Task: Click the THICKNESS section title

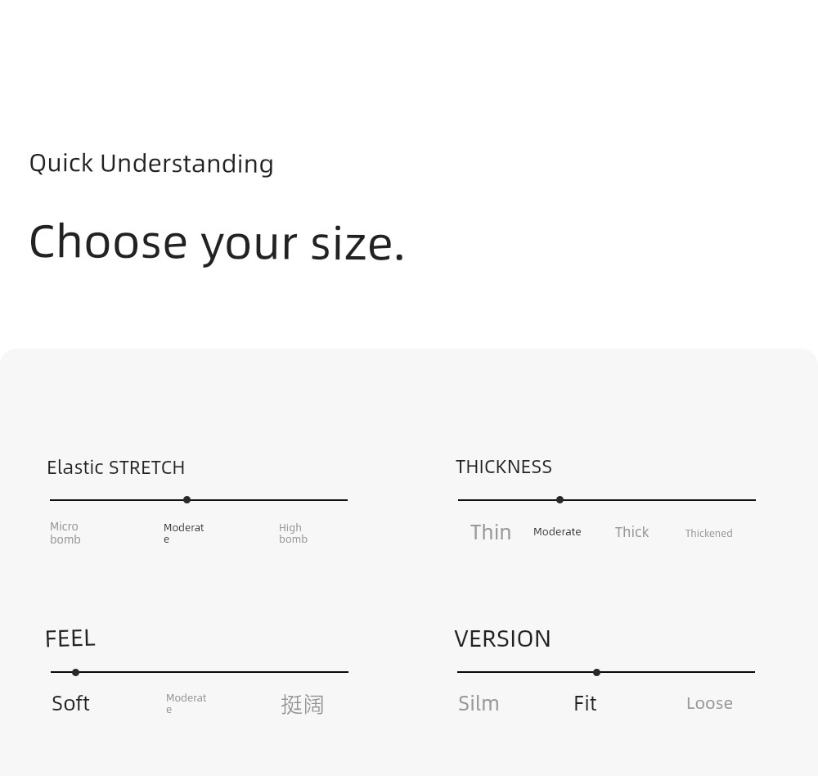Action: coord(503,467)
